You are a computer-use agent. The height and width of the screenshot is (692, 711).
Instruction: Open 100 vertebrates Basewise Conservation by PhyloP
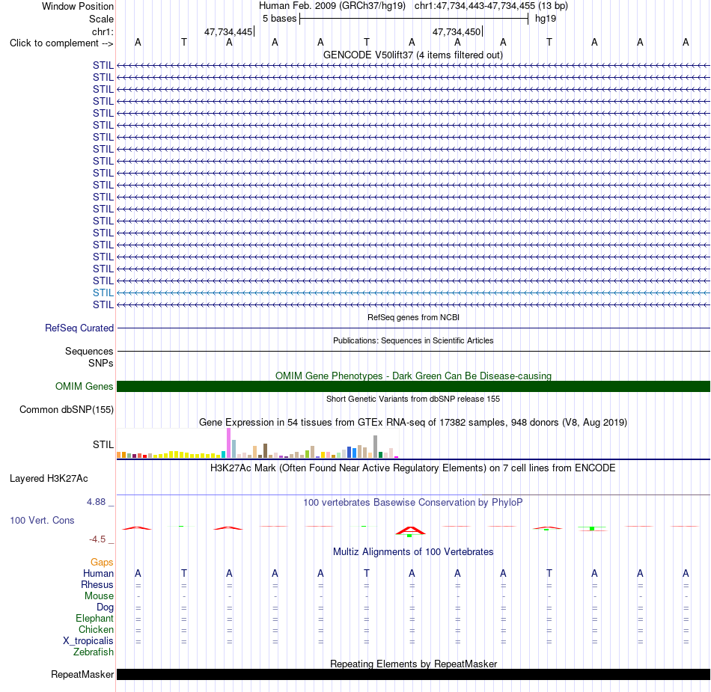pos(412,502)
